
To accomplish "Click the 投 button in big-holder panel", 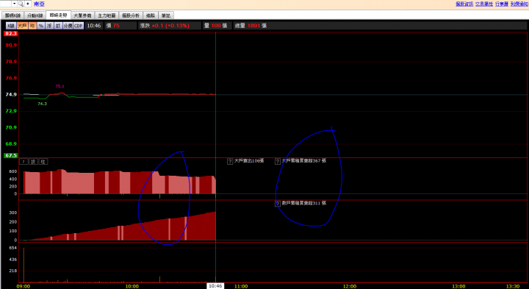I will click(x=33, y=162).
